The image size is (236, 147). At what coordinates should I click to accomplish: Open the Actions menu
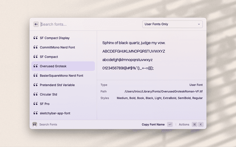click(184, 125)
